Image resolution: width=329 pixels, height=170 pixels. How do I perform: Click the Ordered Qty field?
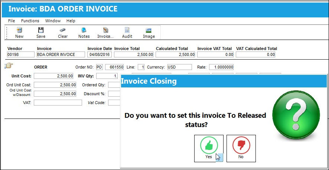(114, 85)
